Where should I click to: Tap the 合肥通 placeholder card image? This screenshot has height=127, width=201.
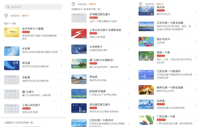point(12,80)
